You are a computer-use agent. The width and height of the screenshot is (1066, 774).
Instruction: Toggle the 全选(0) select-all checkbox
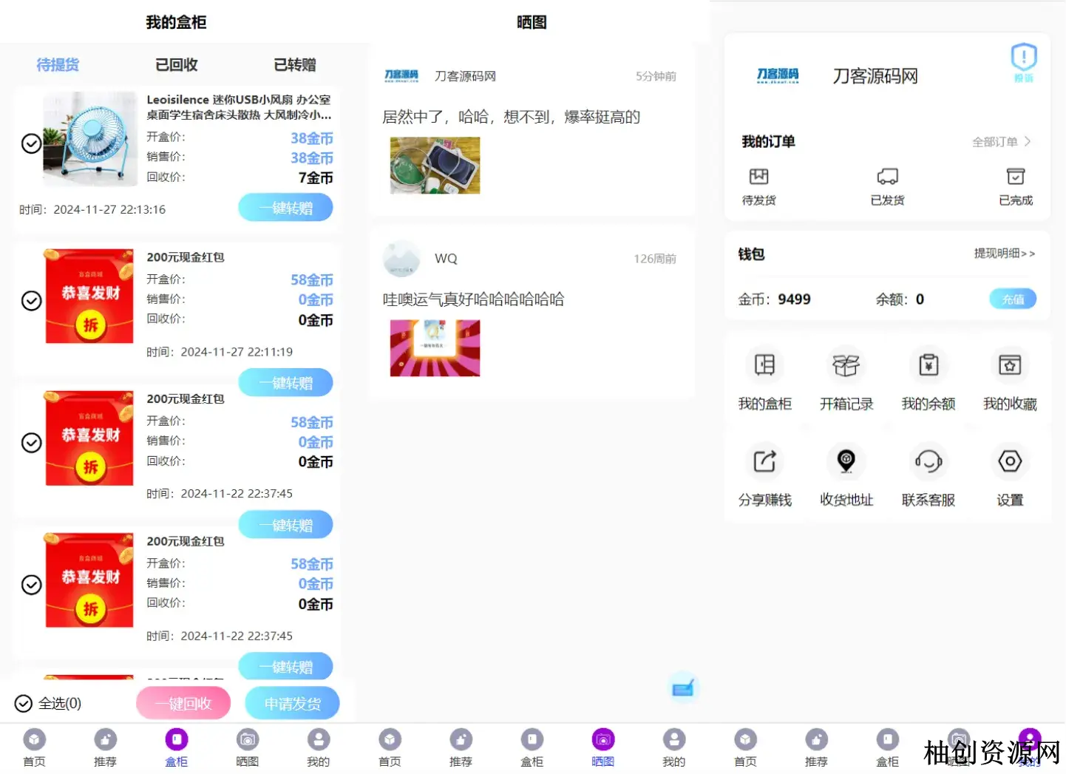coord(24,703)
